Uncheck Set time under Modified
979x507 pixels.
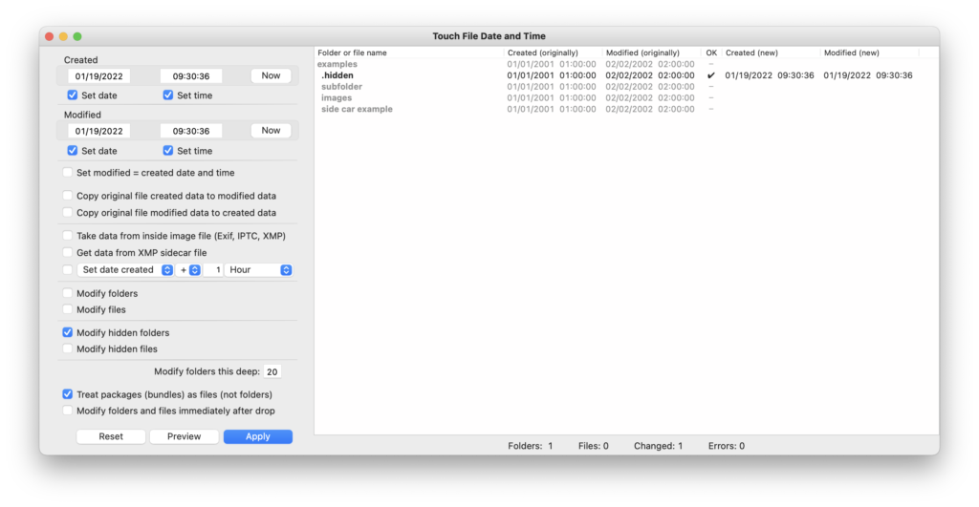click(168, 150)
